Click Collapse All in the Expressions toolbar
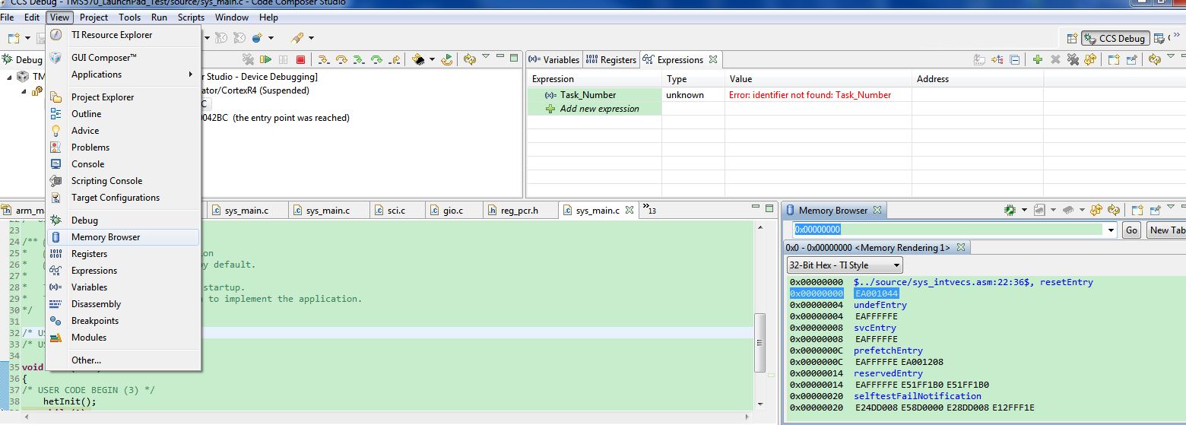Viewport: 1186px width, 425px height. click(x=1015, y=59)
